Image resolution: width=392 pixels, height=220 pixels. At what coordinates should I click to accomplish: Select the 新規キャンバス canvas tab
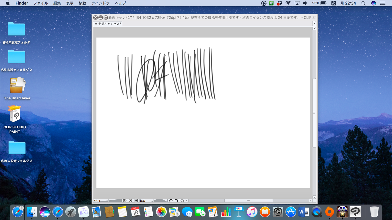click(x=108, y=24)
